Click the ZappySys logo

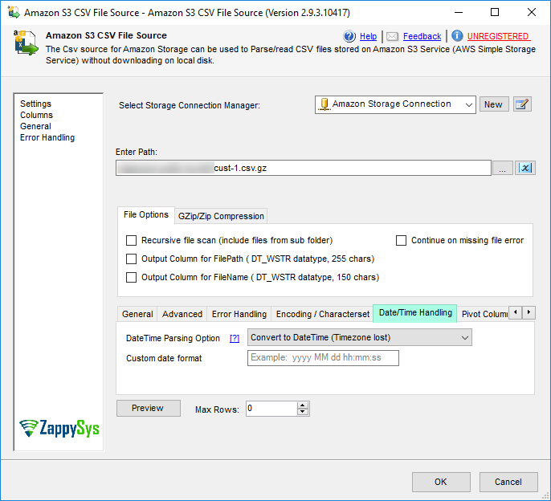coord(59,428)
